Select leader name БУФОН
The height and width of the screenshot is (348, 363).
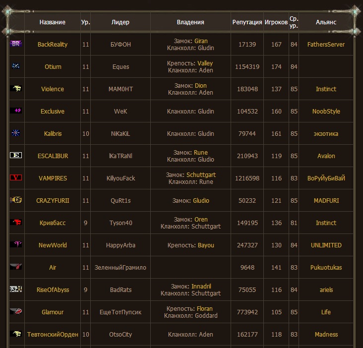point(121,45)
